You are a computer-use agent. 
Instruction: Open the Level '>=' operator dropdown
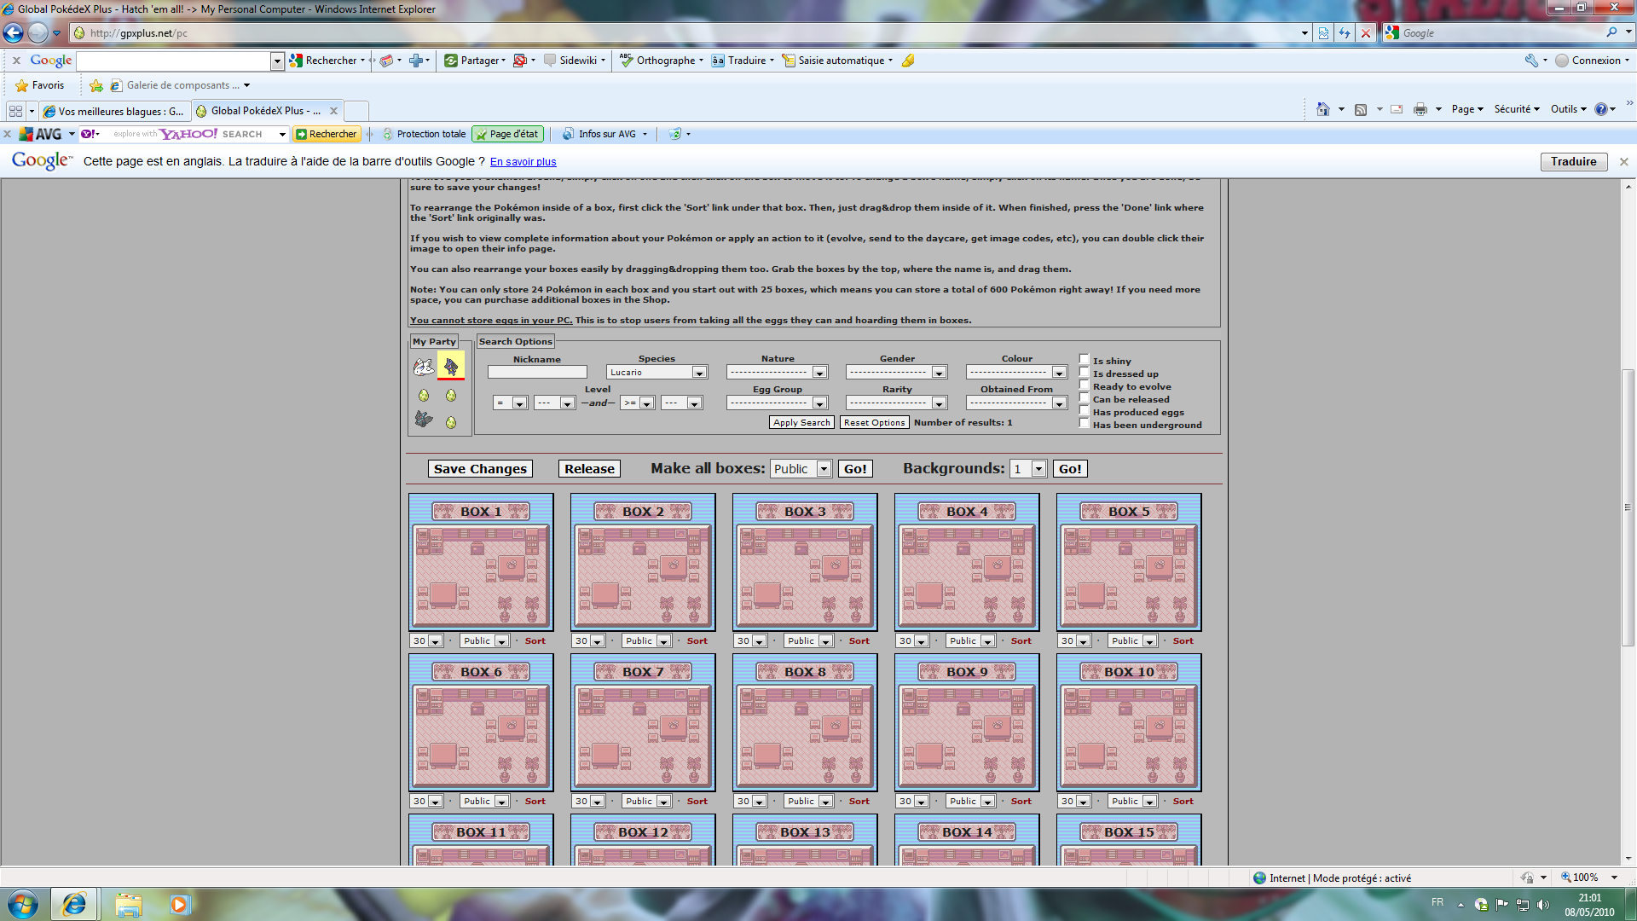coord(637,403)
